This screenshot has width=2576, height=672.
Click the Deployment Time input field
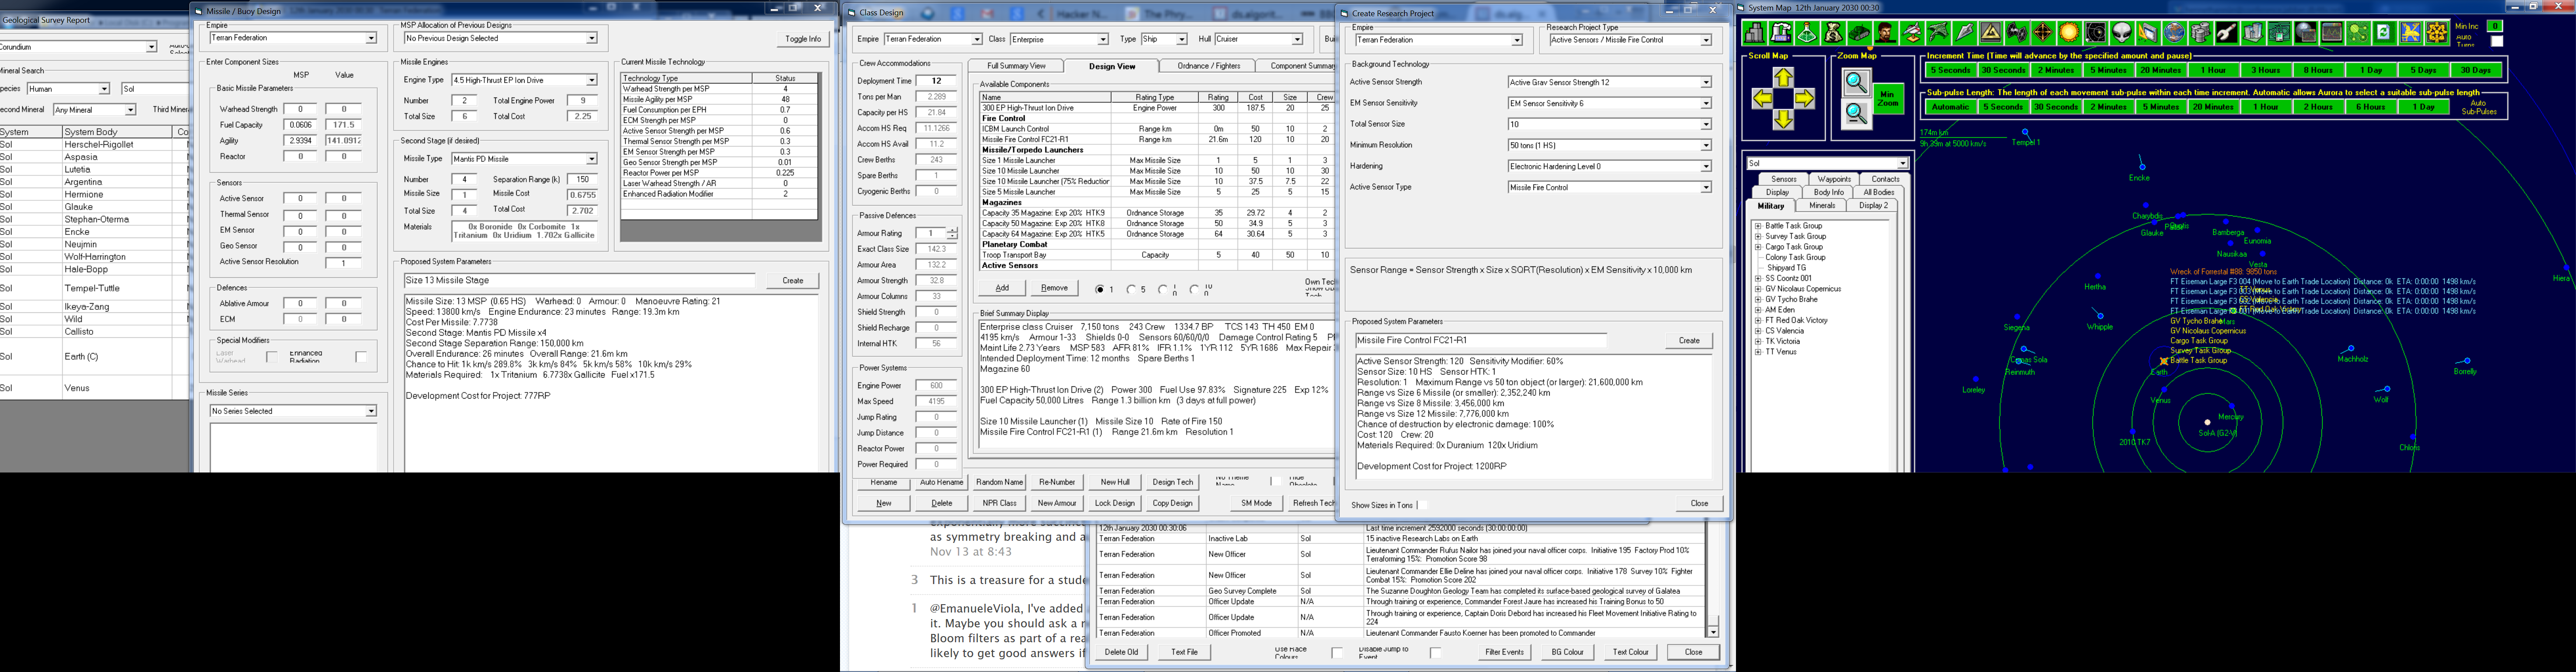(936, 81)
